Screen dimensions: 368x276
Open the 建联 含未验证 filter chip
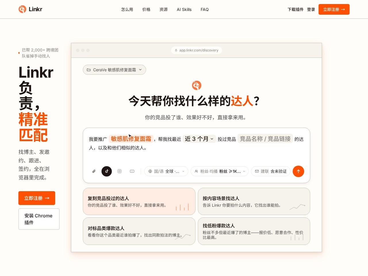(x=271, y=171)
